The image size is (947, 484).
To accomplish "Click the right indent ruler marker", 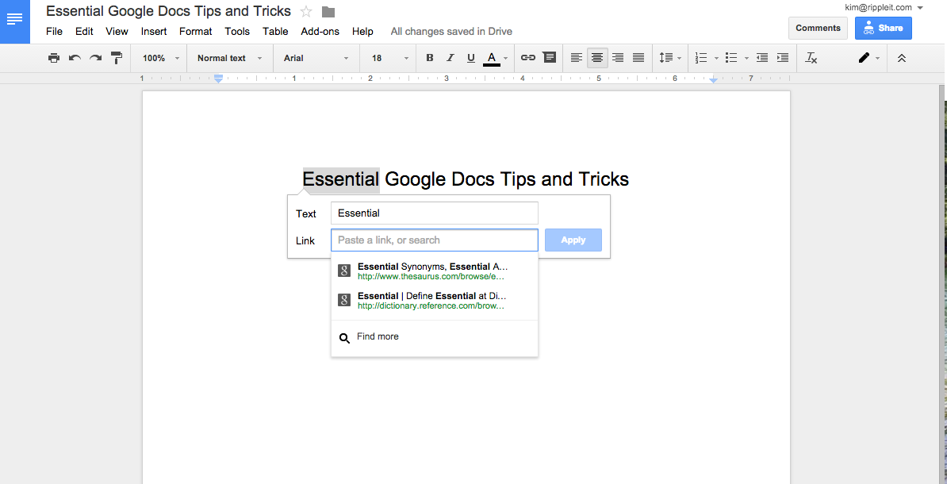I will [713, 80].
